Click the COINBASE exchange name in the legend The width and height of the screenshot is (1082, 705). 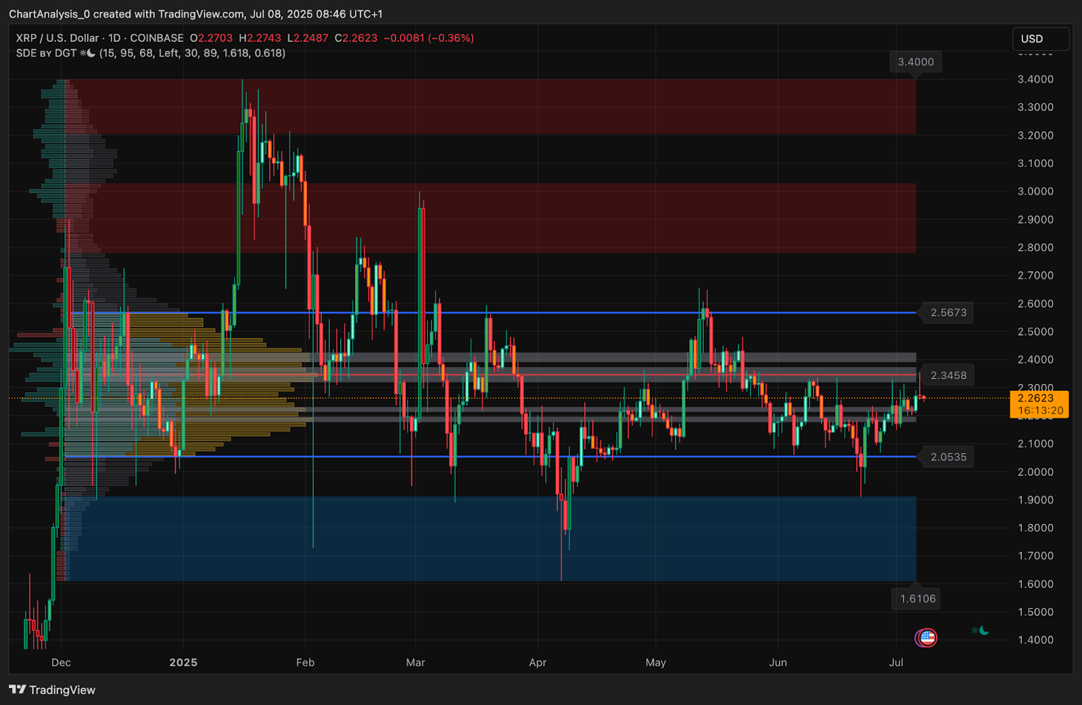point(157,38)
